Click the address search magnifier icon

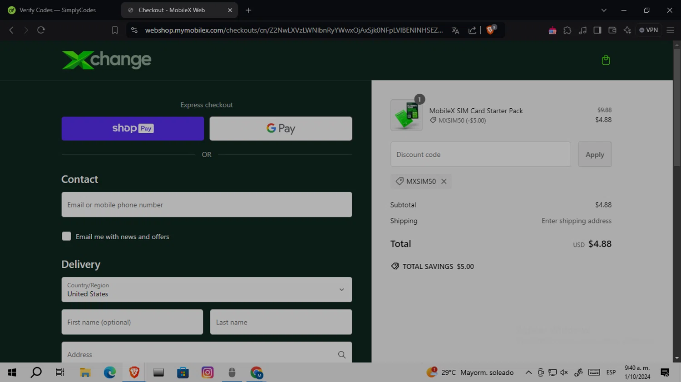pyautogui.click(x=342, y=355)
